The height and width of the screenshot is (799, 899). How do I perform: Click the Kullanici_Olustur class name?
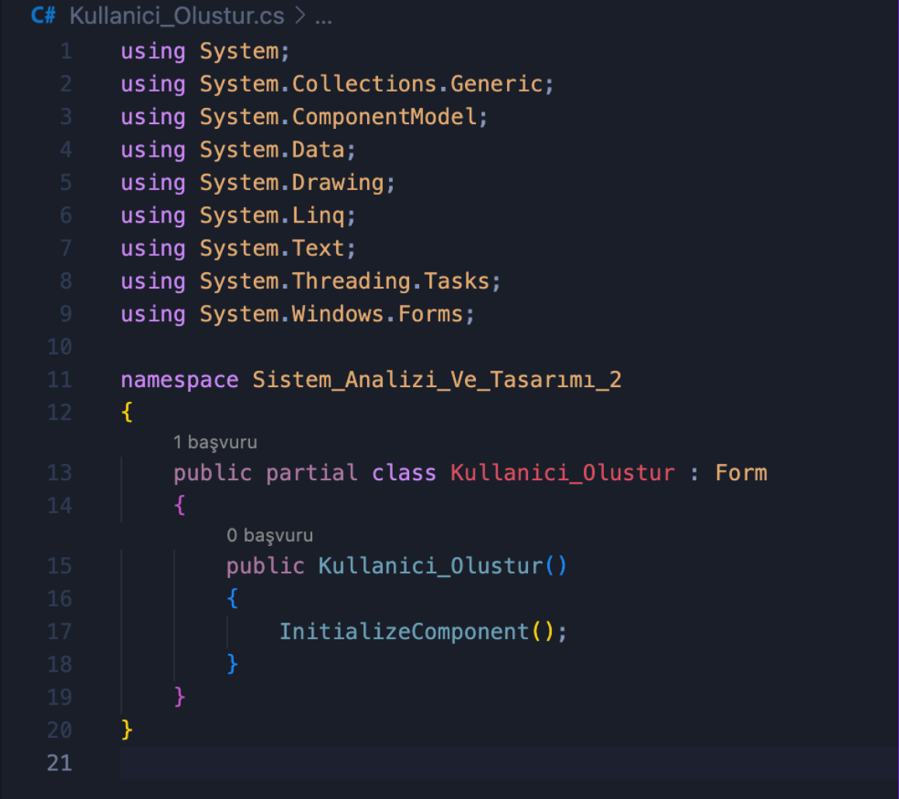562,472
